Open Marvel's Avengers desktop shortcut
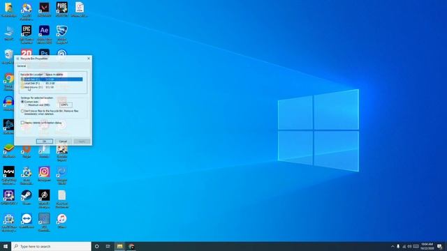 click(x=44, y=198)
